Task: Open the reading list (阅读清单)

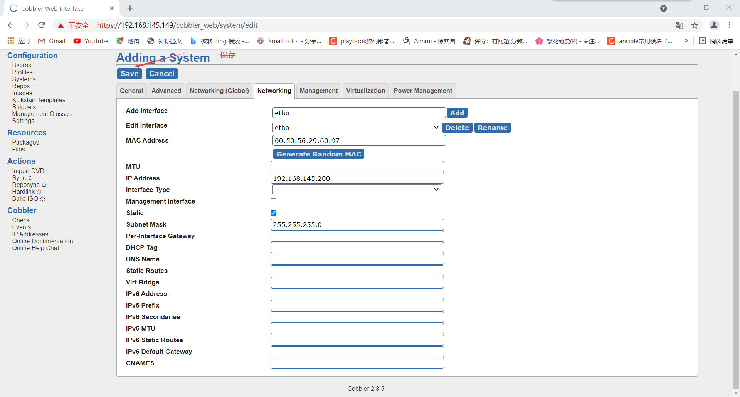Action: click(x=716, y=41)
